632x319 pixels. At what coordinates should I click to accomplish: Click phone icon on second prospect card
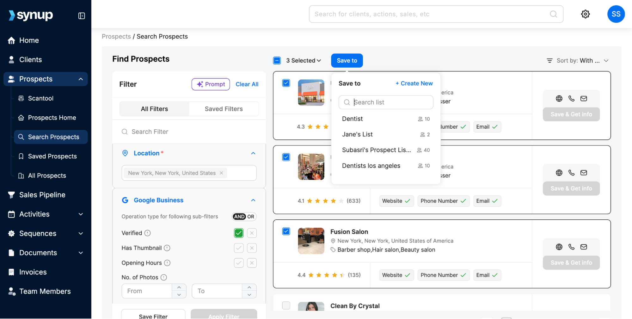571,173
